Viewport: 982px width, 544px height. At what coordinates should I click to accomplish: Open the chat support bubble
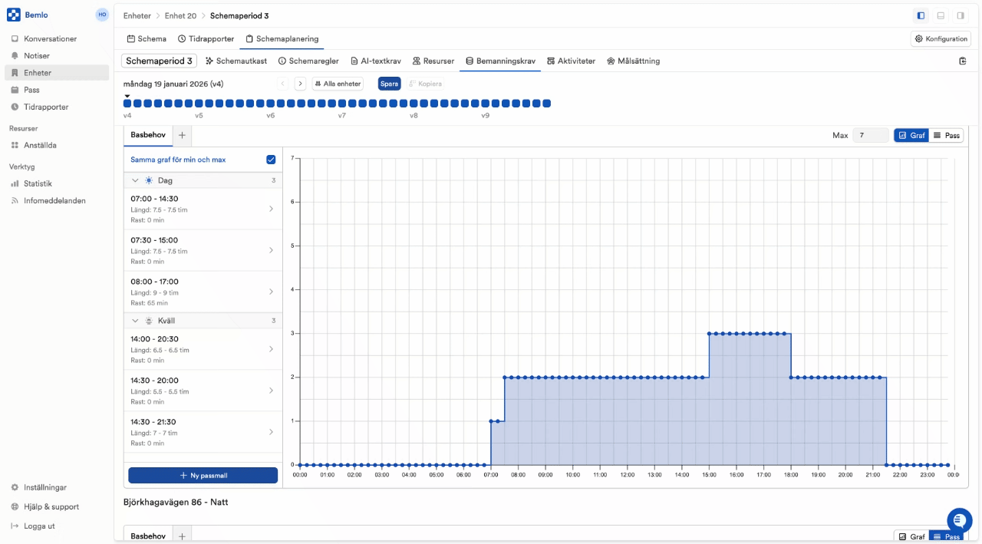[x=959, y=520]
